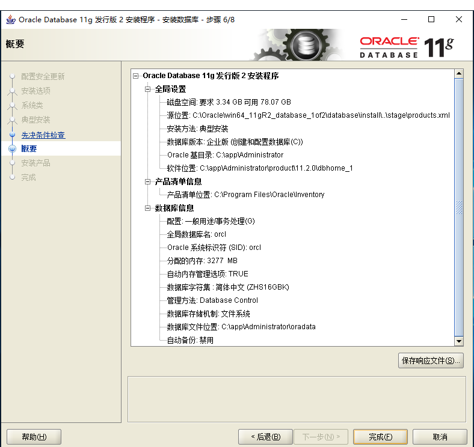Click the 系统类 step label

click(32, 105)
